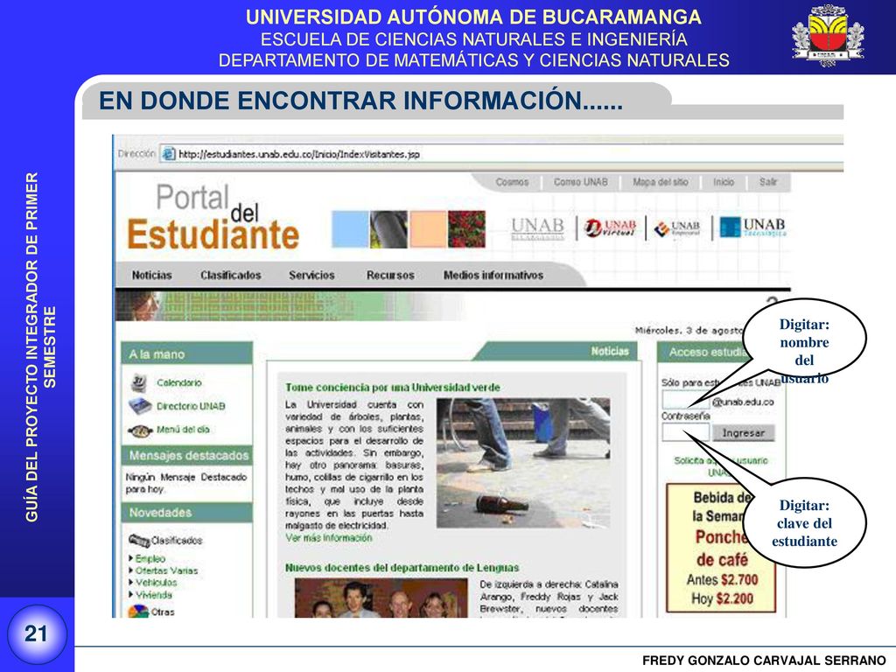
Task: Click Salir in the top navigation
Action: (768, 182)
